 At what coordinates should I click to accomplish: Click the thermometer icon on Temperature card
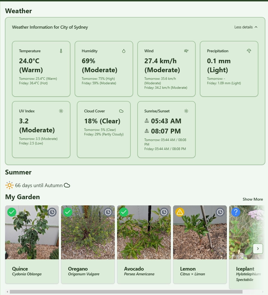[x=61, y=51]
